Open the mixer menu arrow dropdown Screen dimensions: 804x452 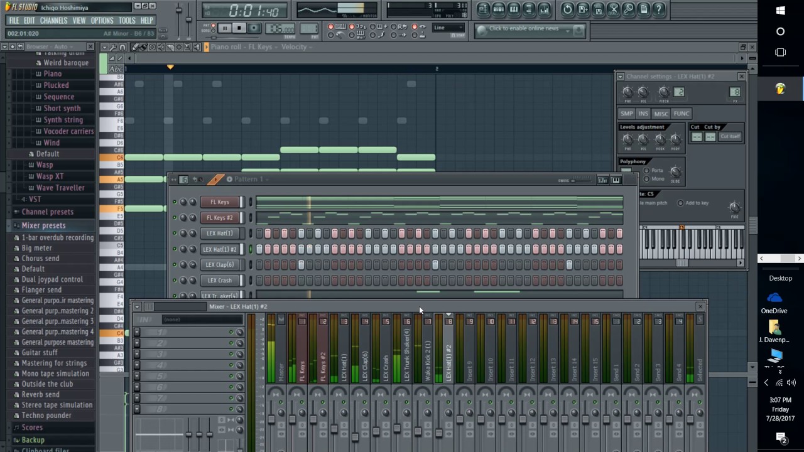137,306
